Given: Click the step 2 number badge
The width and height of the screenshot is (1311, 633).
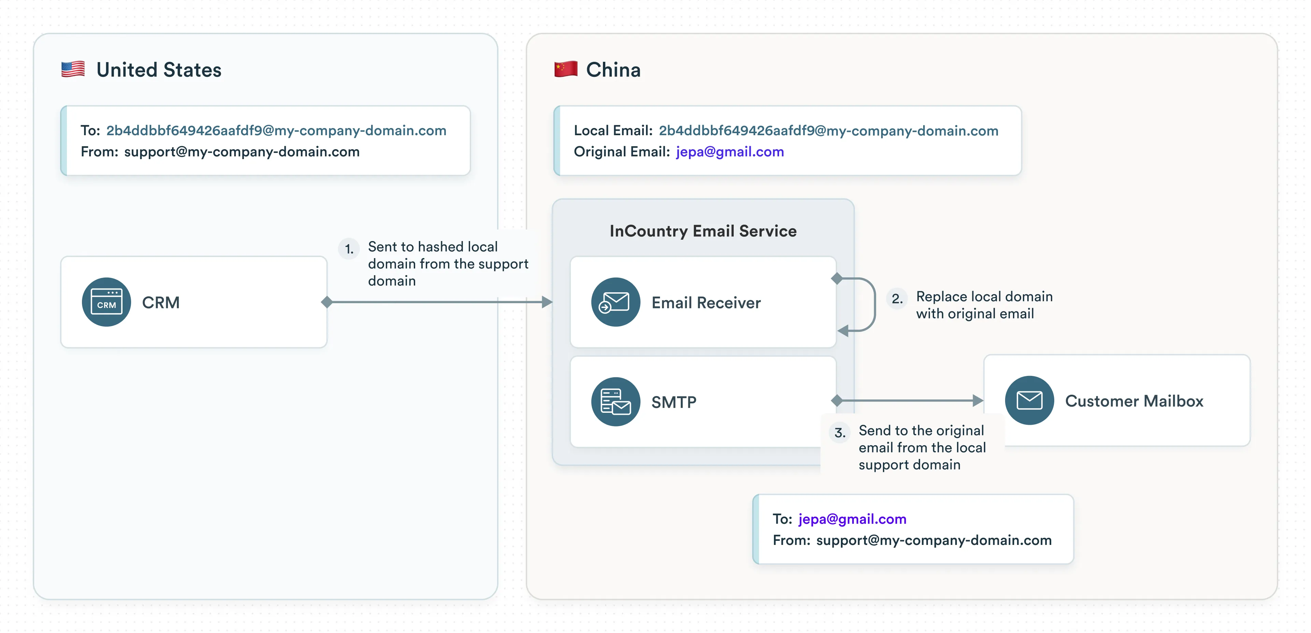Looking at the screenshot, I should click(897, 299).
